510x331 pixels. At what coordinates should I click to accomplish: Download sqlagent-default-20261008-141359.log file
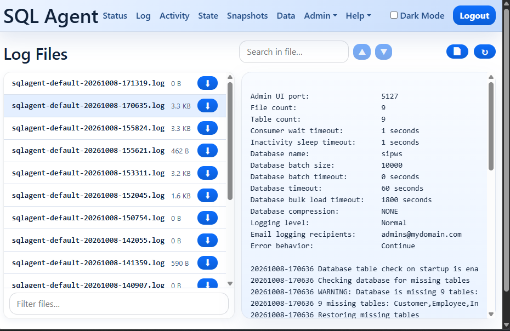[207, 262]
